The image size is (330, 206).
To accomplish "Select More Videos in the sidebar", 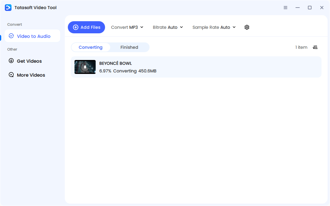I will point(30,75).
